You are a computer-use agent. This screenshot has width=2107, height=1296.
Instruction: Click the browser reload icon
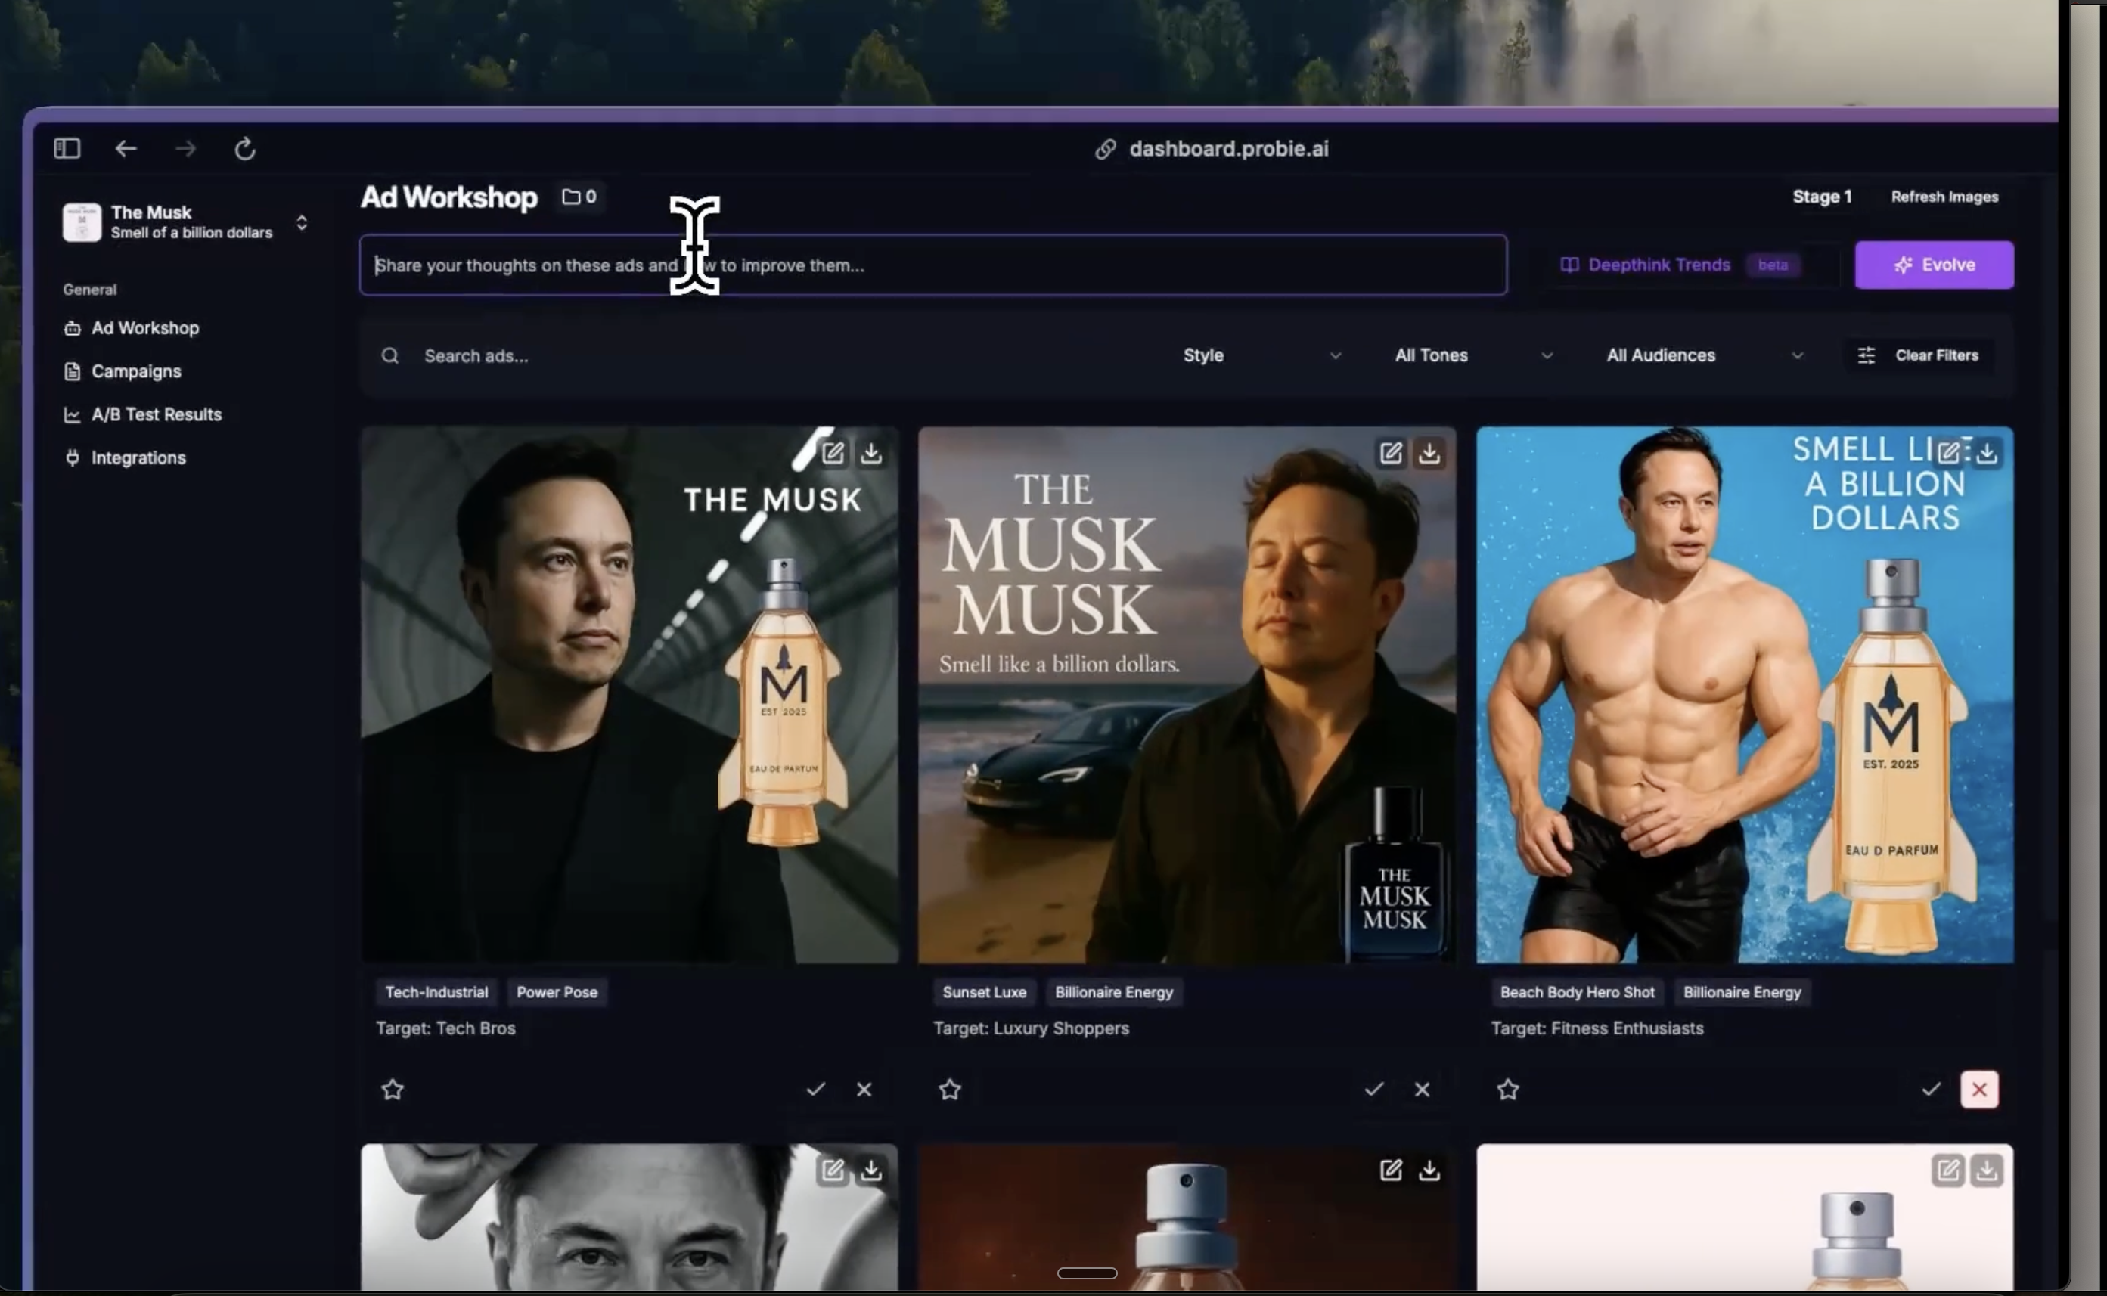tap(245, 148)
